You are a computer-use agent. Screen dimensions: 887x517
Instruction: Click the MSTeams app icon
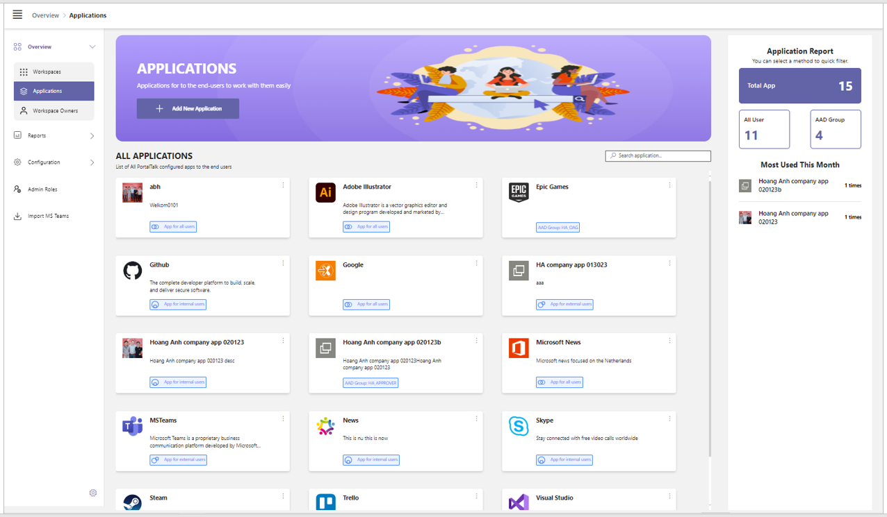pos(132,426)
